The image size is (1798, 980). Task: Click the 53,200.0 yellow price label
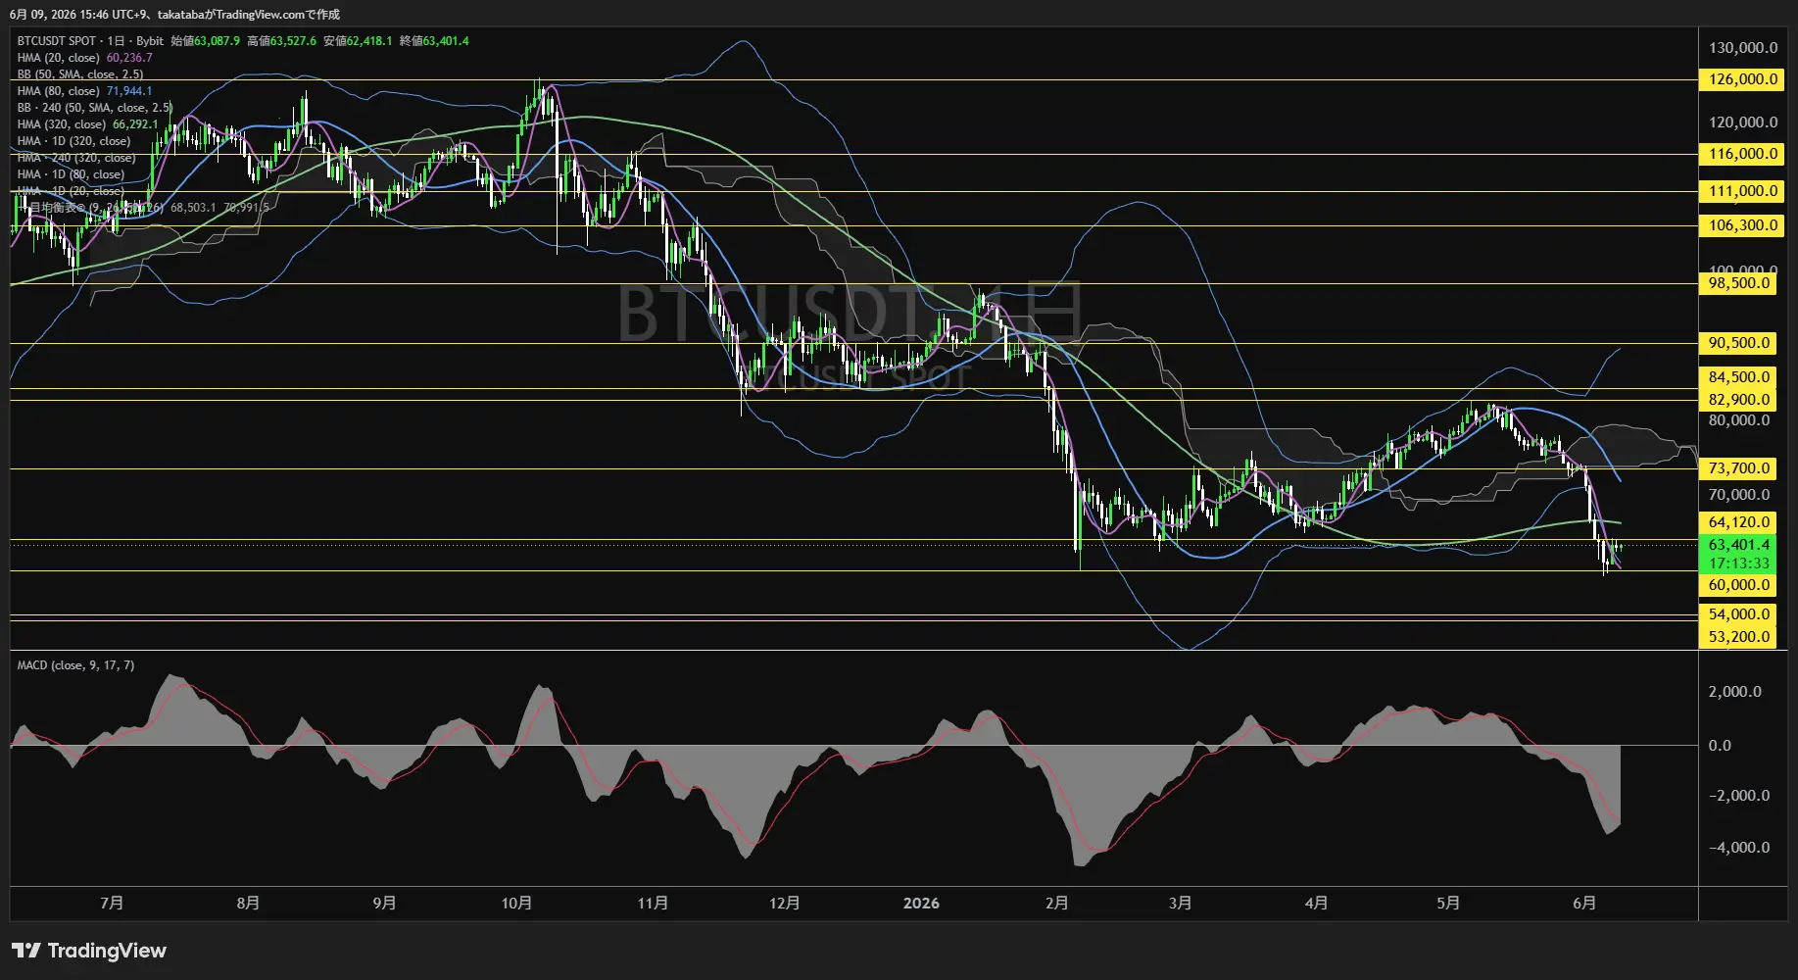[1739, 637]
